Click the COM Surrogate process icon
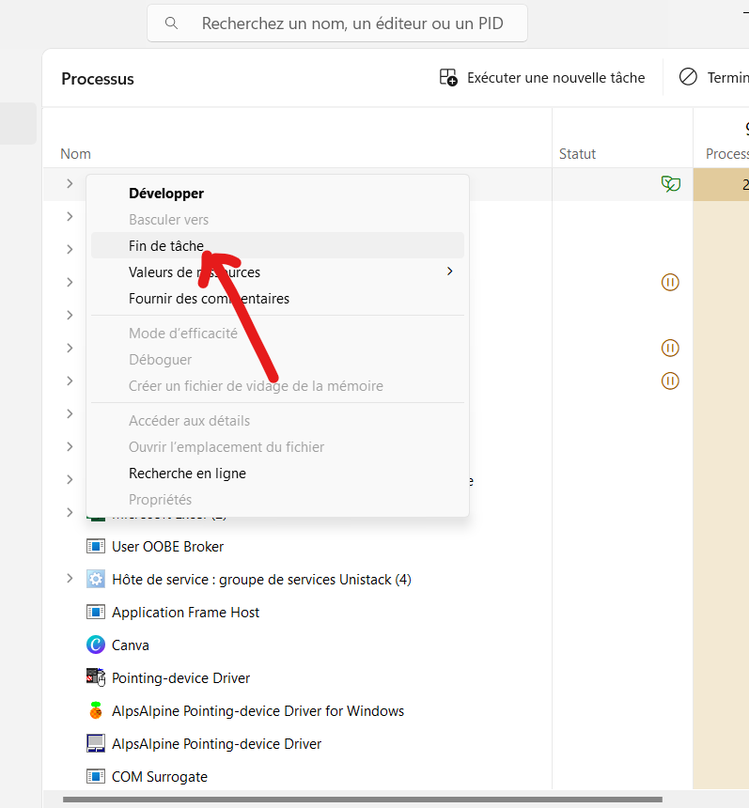Screen dimensions: 749x808 click(x=96, y=776)
